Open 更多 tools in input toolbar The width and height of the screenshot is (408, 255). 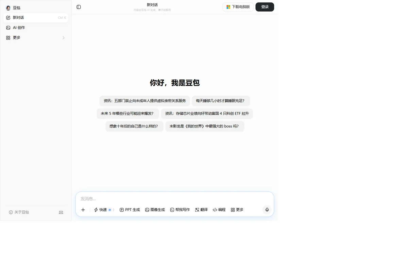(x=237, y=210)
